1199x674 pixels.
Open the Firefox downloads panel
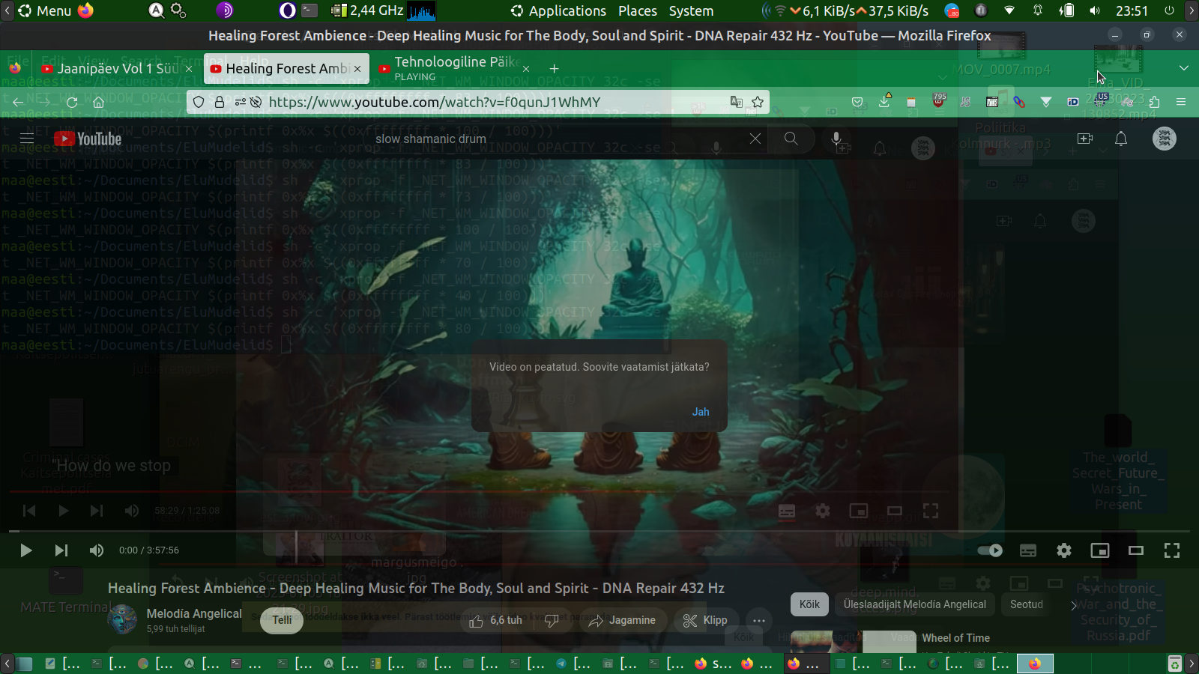[884, 102]
